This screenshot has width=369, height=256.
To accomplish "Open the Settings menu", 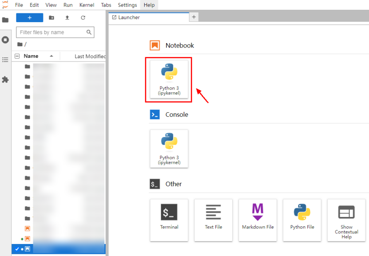I will [x=127, y=5].
